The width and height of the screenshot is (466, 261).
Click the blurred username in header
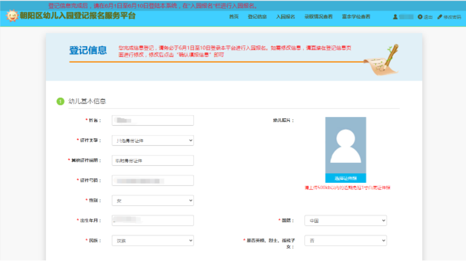click(406, 17)
